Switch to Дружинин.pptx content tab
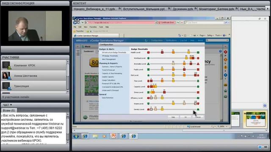 coord(184,9)
